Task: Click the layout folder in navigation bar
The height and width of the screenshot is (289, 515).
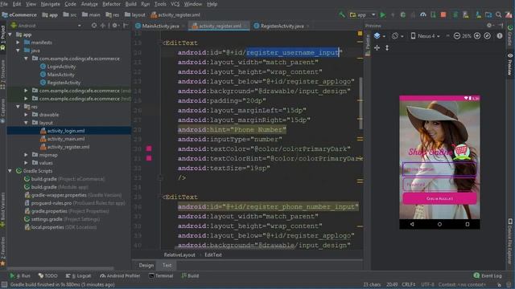Action: click(x=135, y=14)
